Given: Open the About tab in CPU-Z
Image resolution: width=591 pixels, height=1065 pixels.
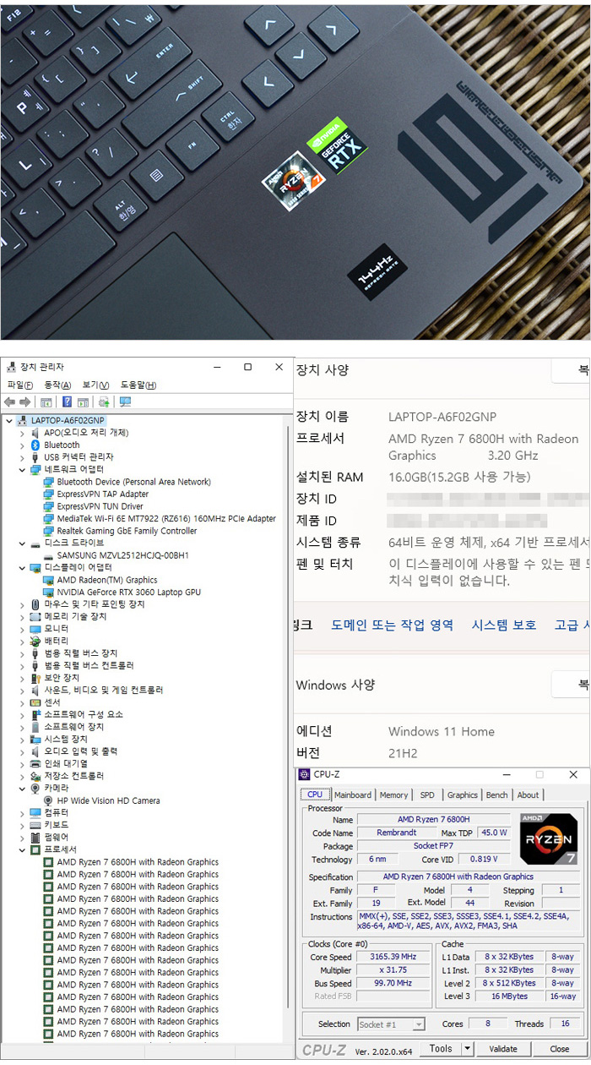Looking at the screenshot, I should pos(529,795).
